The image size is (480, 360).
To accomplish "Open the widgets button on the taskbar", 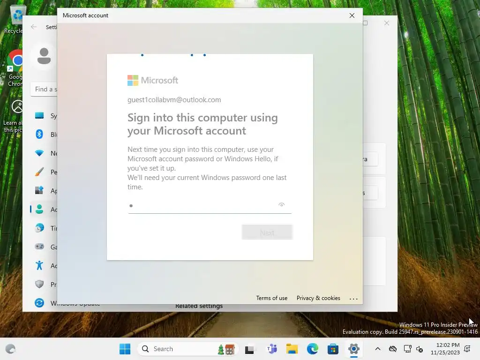I will (x=10, y=349).
